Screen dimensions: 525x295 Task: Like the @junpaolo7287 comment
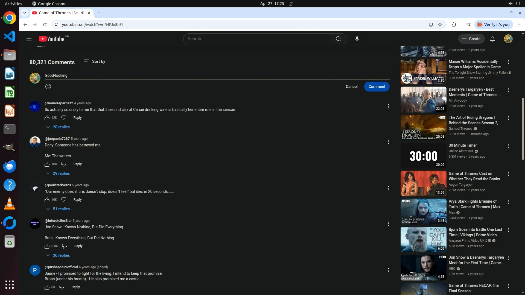pos(47,164)
